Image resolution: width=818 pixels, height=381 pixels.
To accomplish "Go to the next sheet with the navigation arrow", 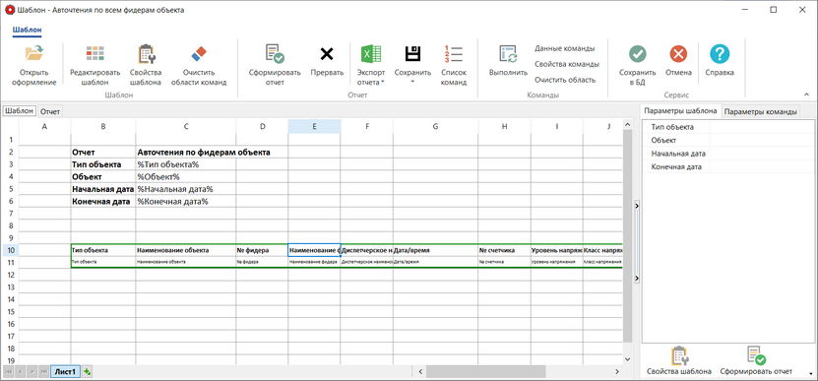I will point(31,371).
